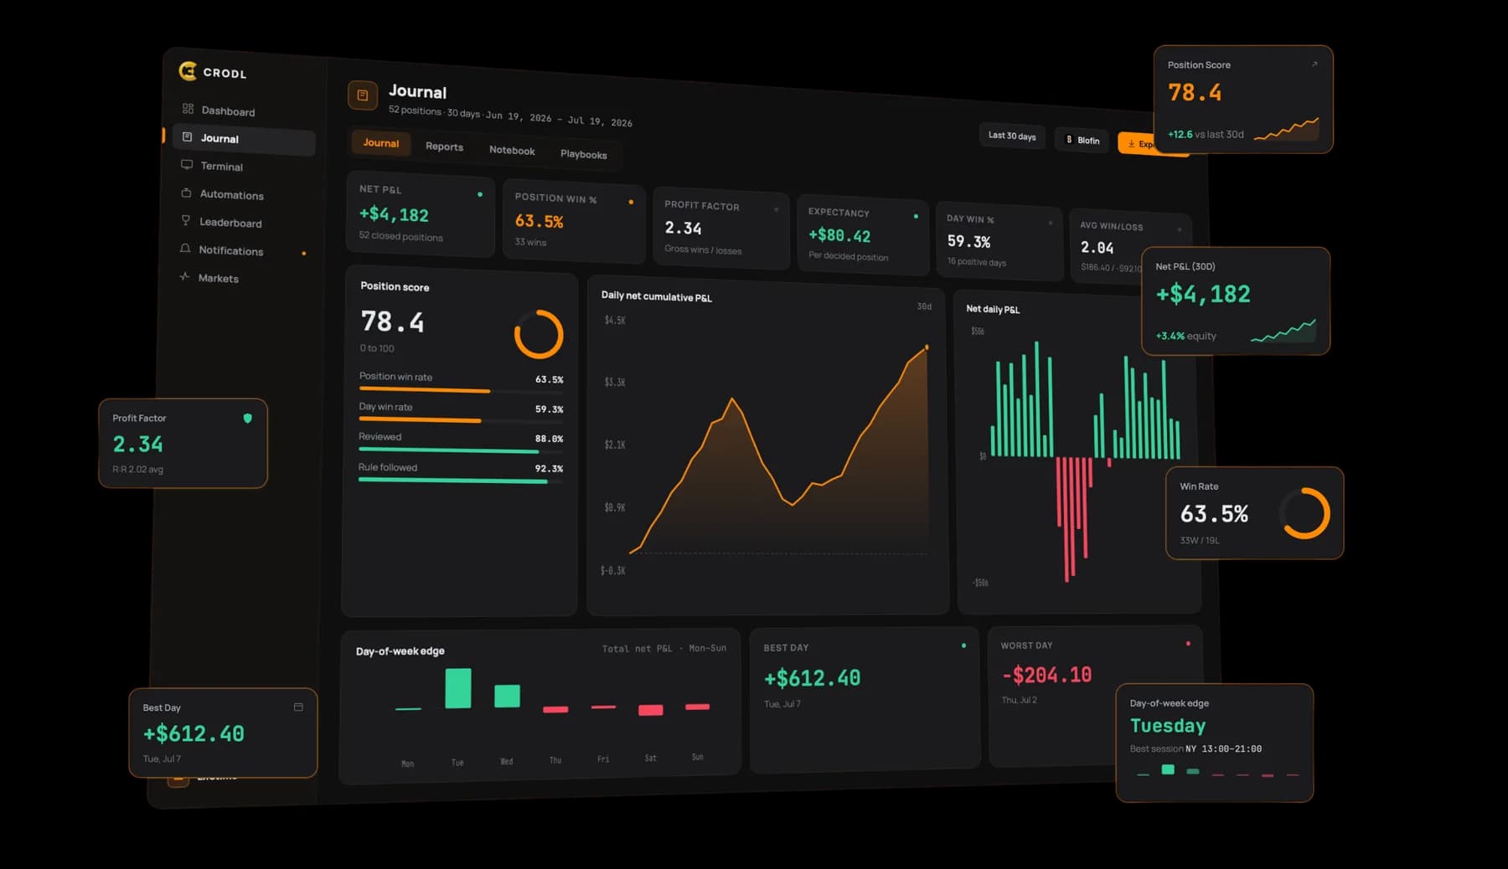Click the calendar icon on Best Day card
The height and width of the screenshot is (869, 1508).
click(x=298, y=707)
